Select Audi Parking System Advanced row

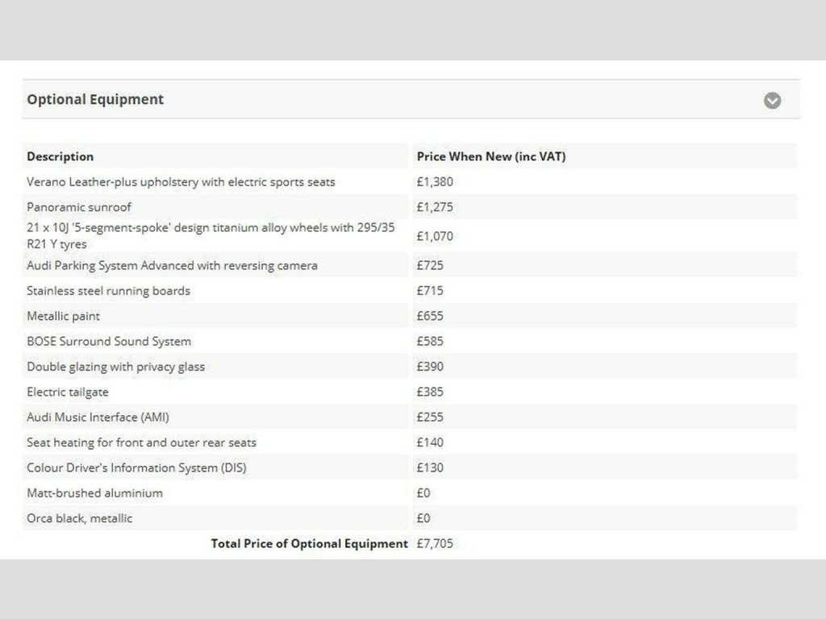172,265
